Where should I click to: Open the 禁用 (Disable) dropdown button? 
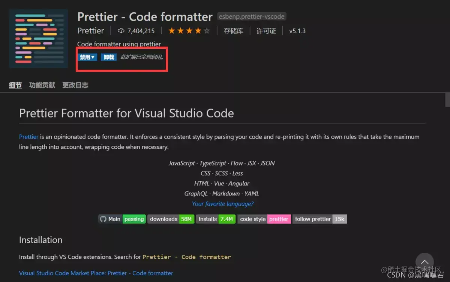[x=87, y=57]
